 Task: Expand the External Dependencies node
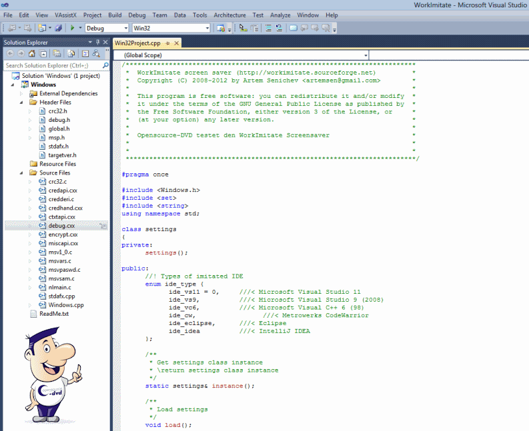[23, 94]
